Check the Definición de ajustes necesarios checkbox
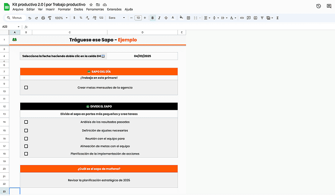The image size is (335, 196). point(26,130)
